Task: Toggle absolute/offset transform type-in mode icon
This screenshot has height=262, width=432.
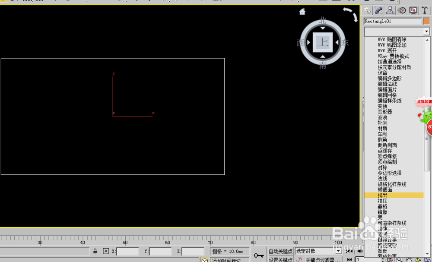Action: pyautogui.click(x=106, y=251)
